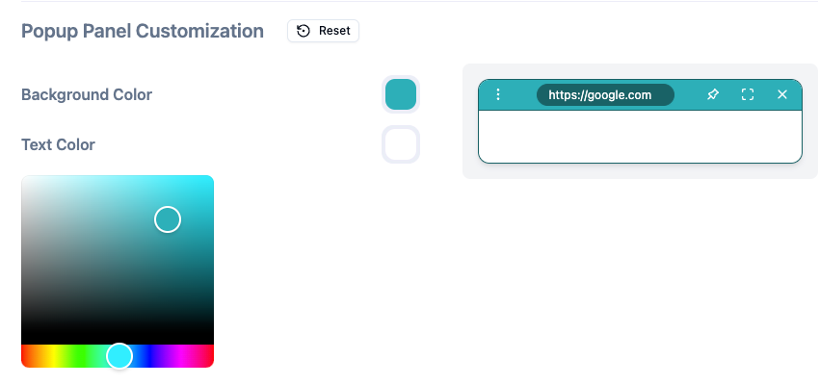Select yellow on the hue bar
The image size is (819, 385).
coord(53,356)
